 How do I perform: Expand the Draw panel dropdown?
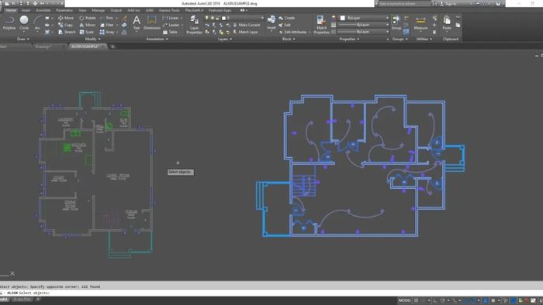(23, 39)
